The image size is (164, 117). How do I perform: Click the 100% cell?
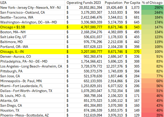coord(153,52)
